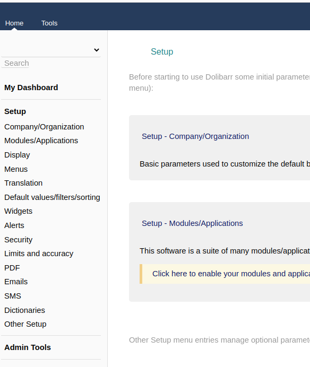310x367 pixels.
Task: Open the Menus setup entry
Action: (x=16, y=169)
